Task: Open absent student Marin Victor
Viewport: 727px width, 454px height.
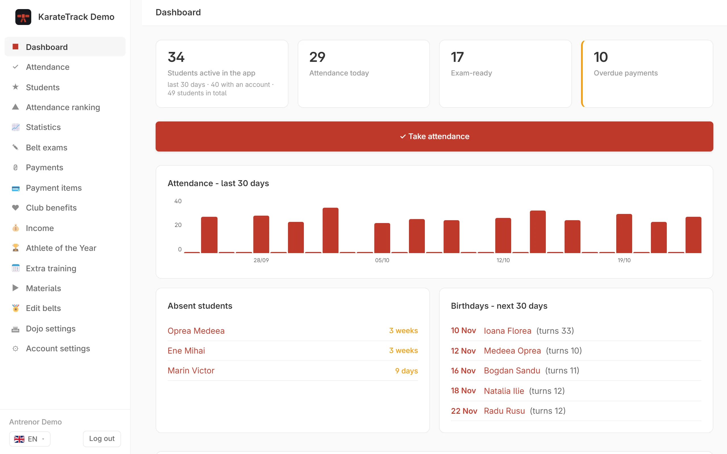Action: click(x=191, y=371)
